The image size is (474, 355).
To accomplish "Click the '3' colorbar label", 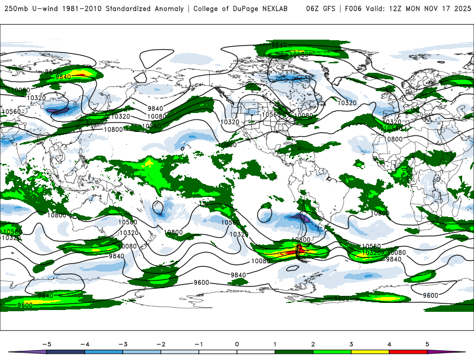I will pos(351,344).
